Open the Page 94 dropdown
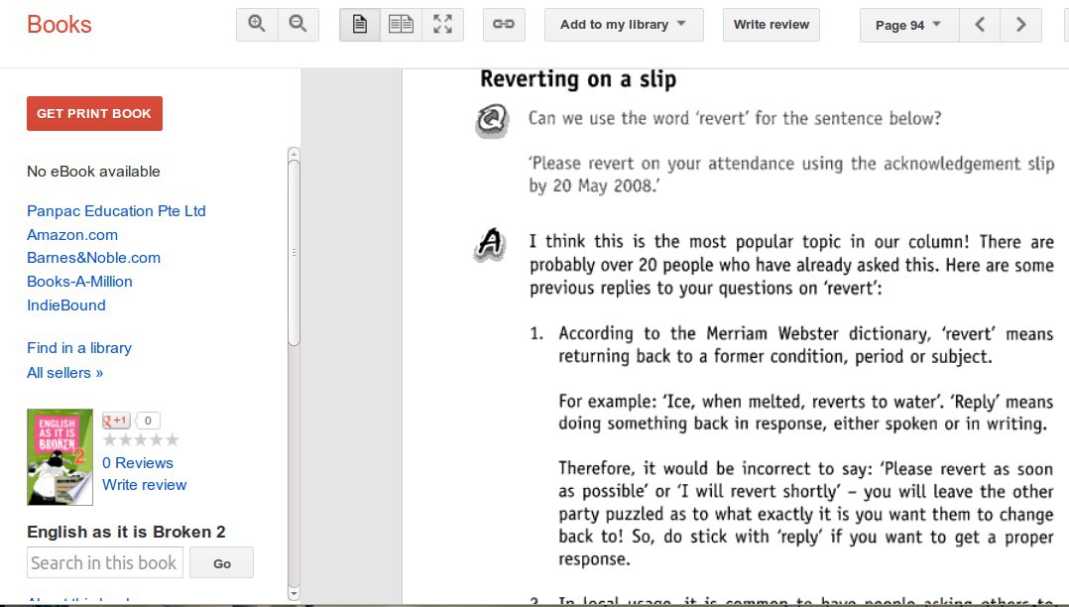 (x=908, y=25)
